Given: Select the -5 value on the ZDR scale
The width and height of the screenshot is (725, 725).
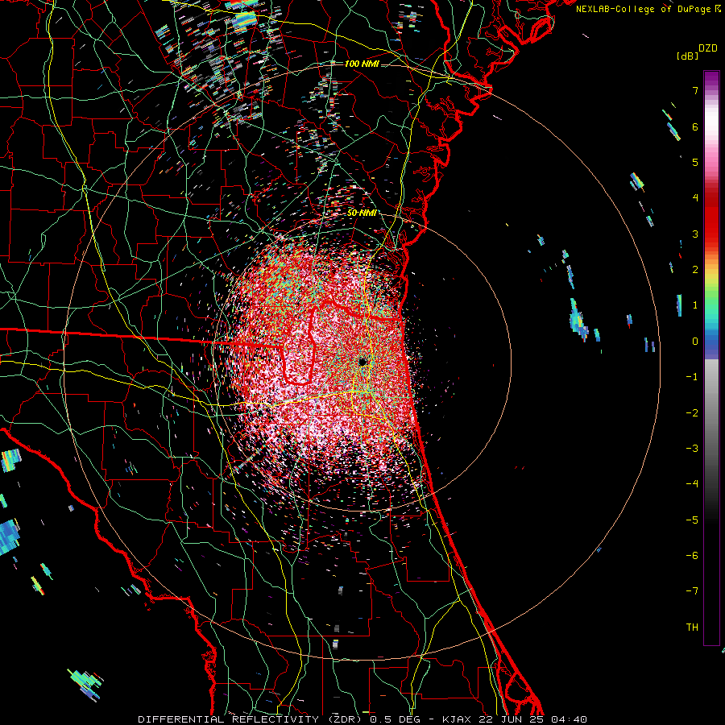Looking at the screenshot, I should click(x=692, y=520).
